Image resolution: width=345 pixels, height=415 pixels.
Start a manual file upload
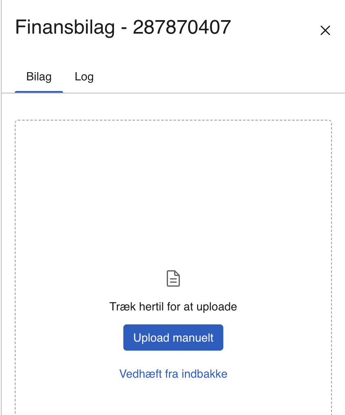pos(173,337)
